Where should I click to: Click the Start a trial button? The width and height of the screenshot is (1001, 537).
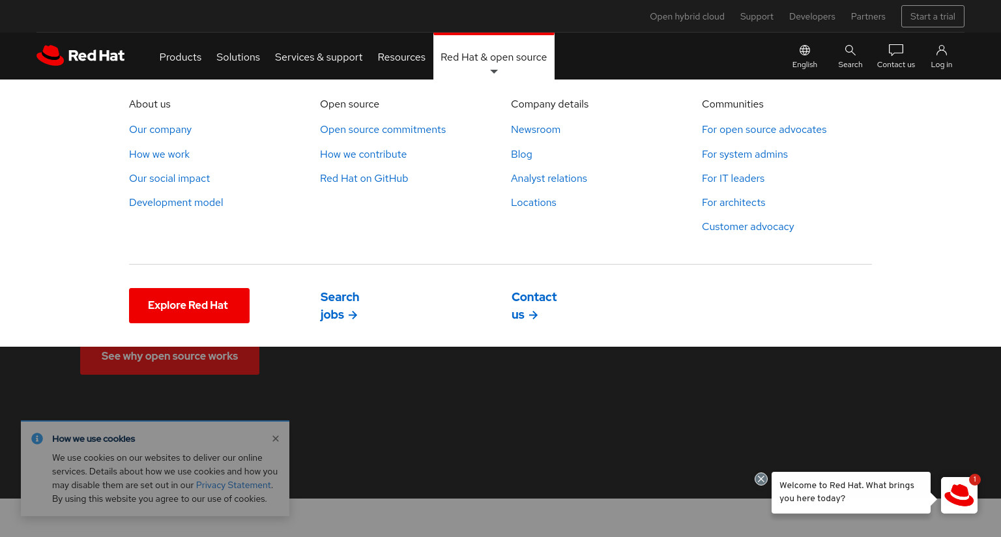933,16
